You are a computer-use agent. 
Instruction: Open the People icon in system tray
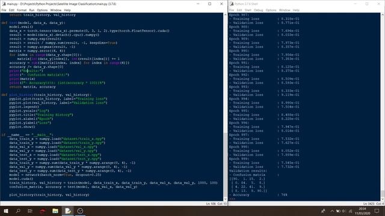pos(324,211)
